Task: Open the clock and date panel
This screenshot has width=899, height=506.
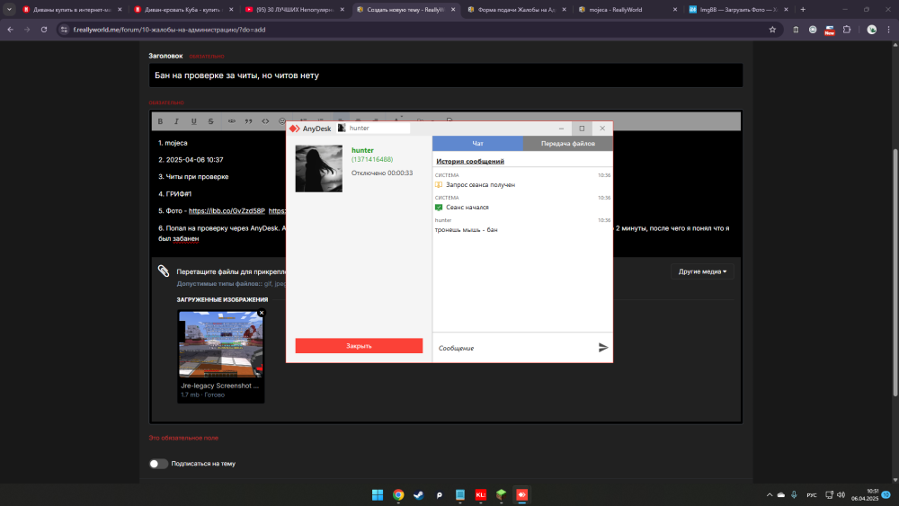Action: pyautogui.click(x=865, y=495)
